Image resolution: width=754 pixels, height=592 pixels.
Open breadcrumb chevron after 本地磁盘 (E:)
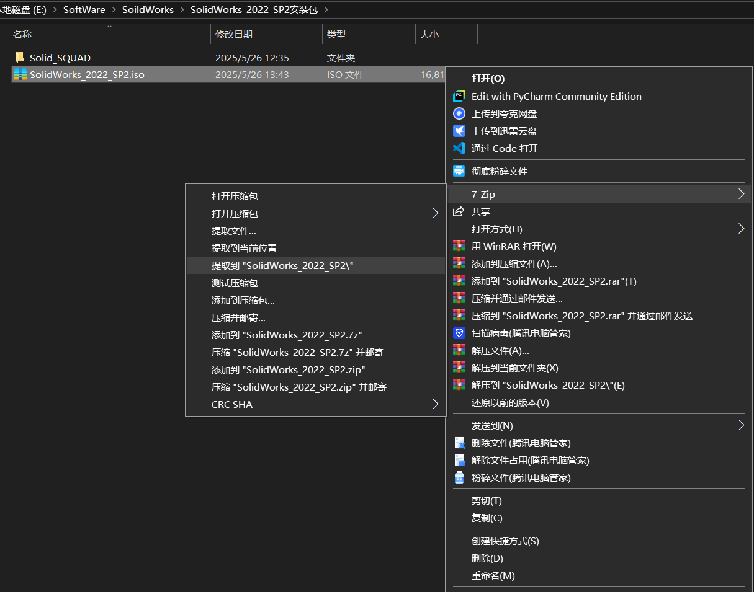click(x=55, y=9)
